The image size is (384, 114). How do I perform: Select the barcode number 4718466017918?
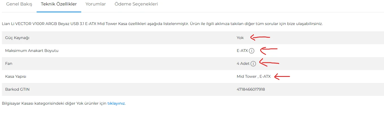point(251,89)
